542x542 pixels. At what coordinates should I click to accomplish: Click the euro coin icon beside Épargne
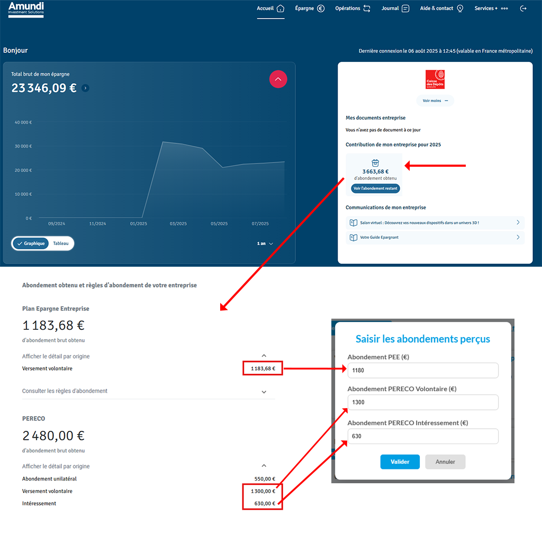coord(321,8)
